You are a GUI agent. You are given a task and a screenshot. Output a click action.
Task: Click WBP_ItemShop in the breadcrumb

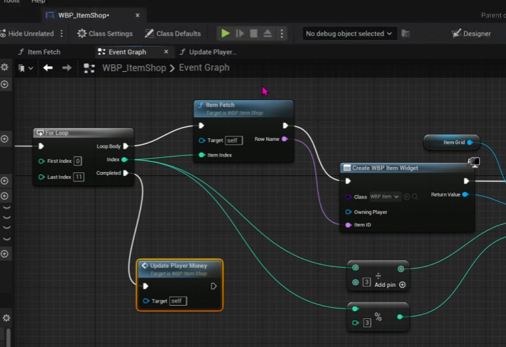coord(134,68)
